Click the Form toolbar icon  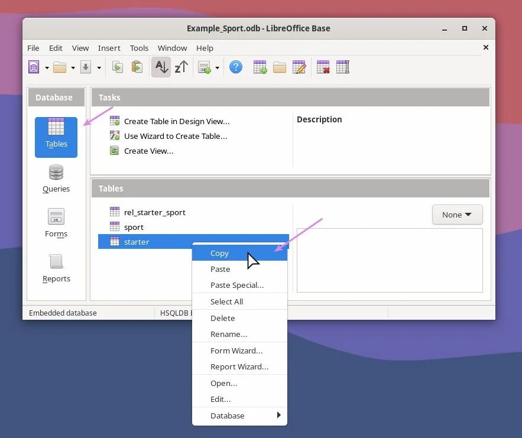205,67
